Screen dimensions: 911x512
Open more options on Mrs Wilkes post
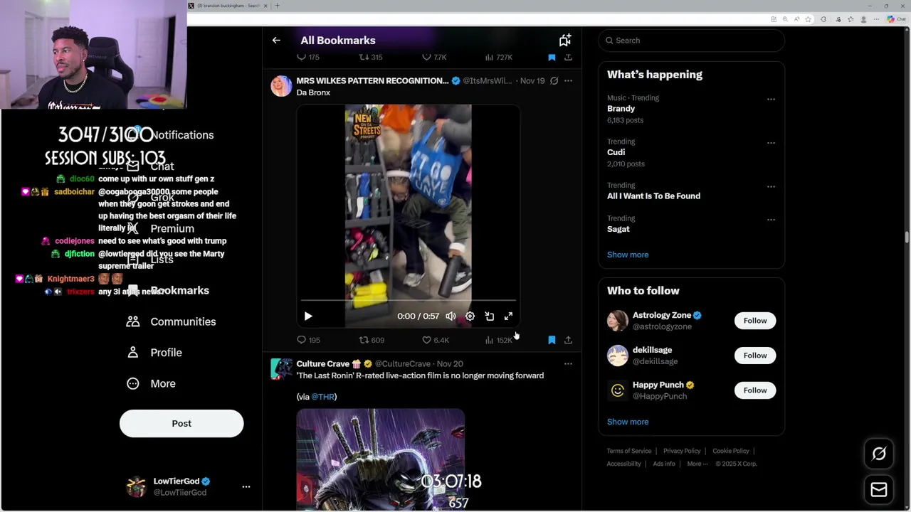(568, 81)
